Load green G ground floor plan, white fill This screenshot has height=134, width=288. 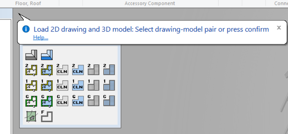(x=31, y=101)
